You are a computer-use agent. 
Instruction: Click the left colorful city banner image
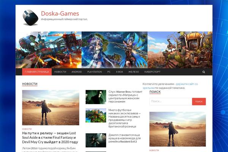49,50
